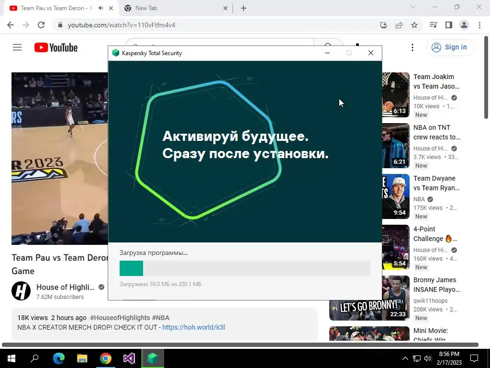Click the qwik11hoops channel name
The image size is (490, 368).
click(430, 301)
